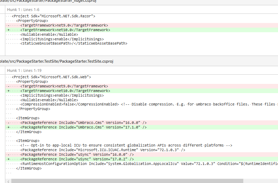Click the horizontal scrollbar thumb
The height and width of the screenshot is (183, 278).
point(127,181)
